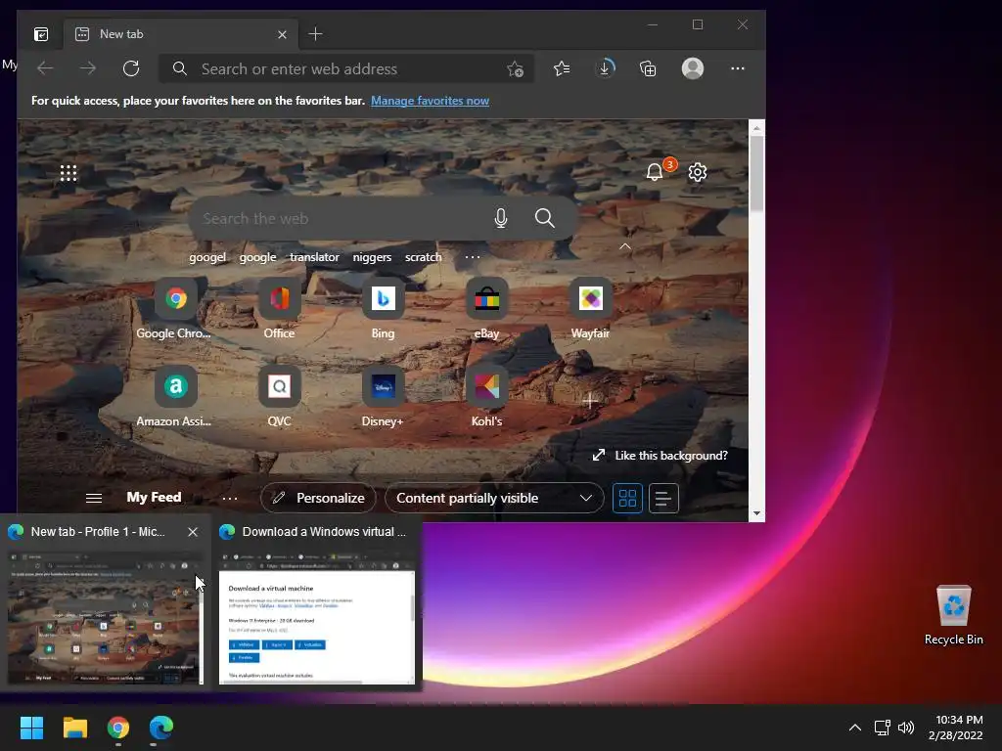Open eBay quick link tile
Screen dimensions: 1002x751
click(487, 309)
